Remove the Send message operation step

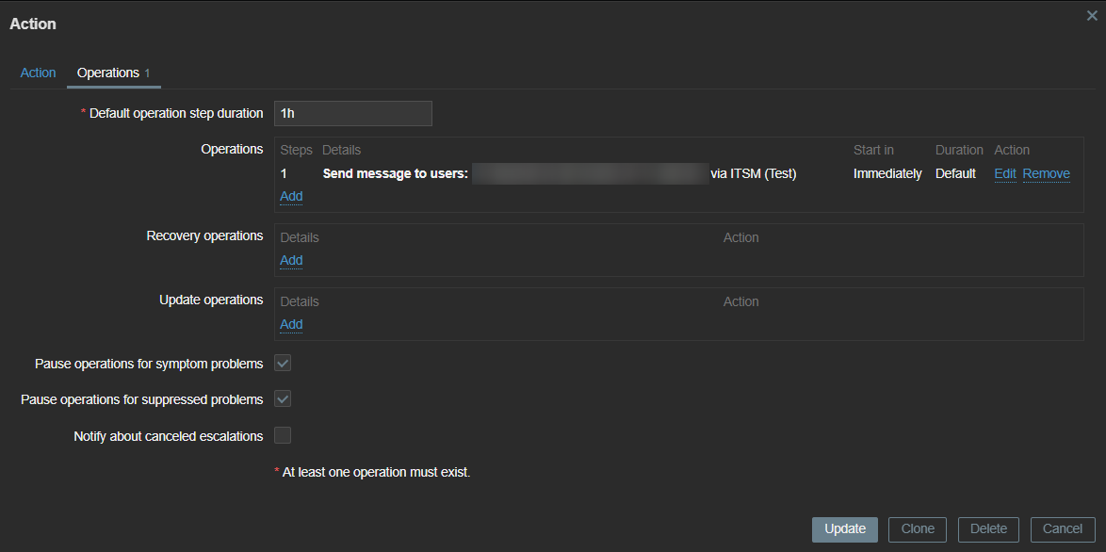pyautogui.click(x=1046, y=173)
